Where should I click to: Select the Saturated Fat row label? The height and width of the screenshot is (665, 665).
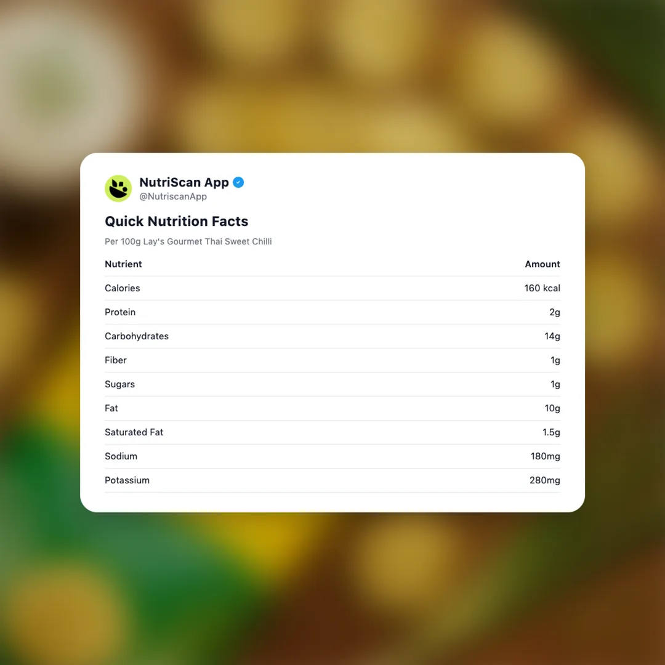coord(134,432)
